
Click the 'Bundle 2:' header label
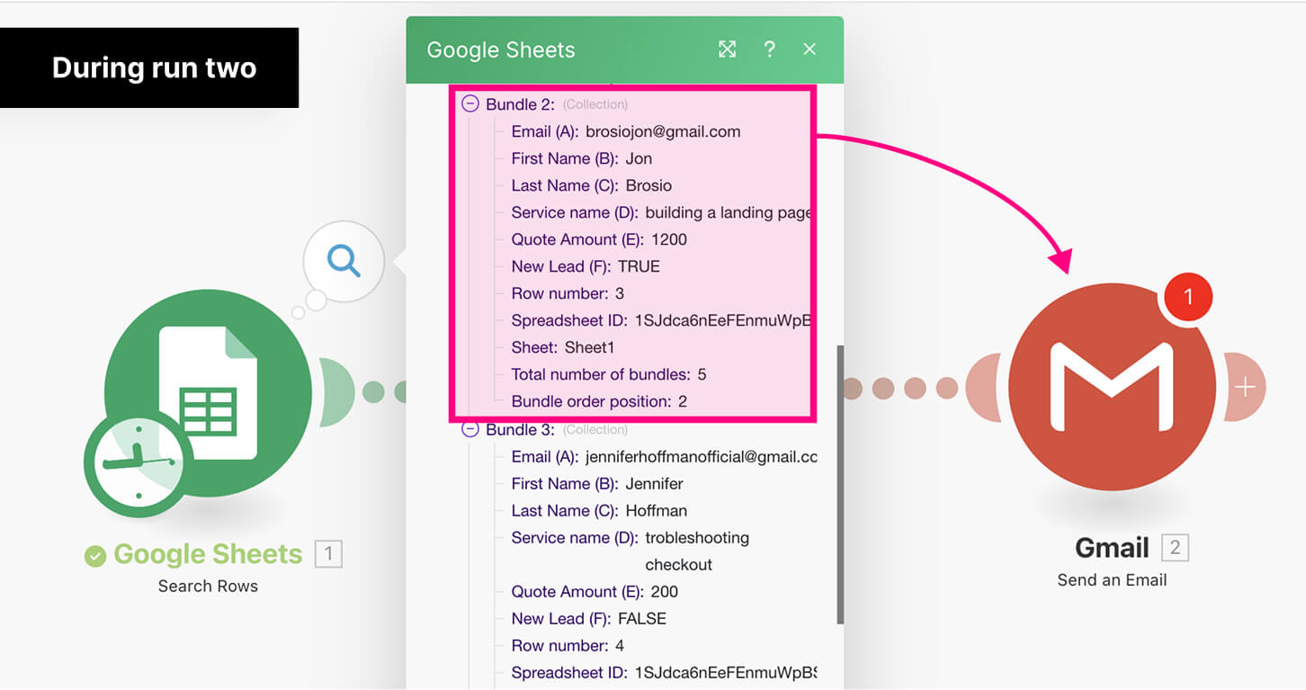coord(520,104)
